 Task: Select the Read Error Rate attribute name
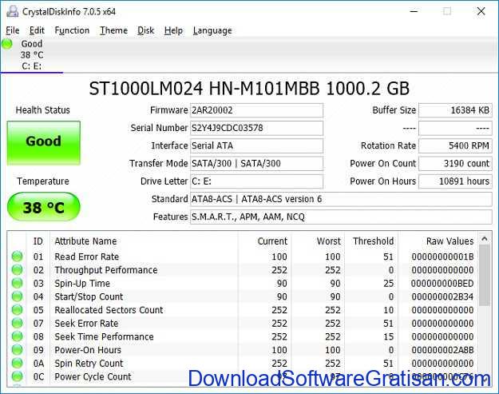[86, 257]
